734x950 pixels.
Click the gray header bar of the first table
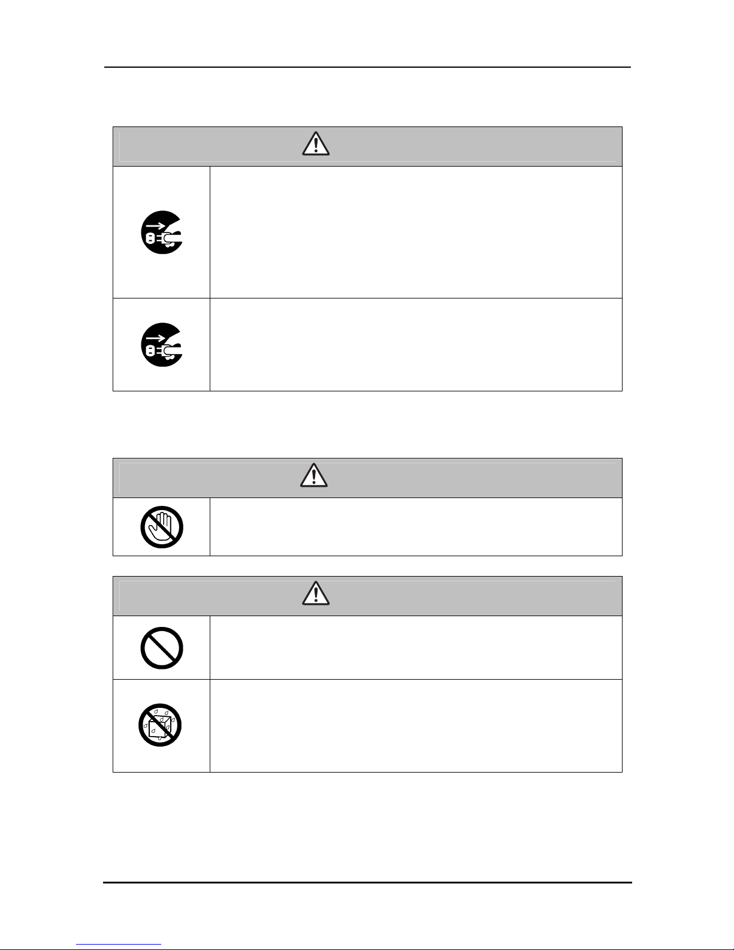[x=368, y=146]
